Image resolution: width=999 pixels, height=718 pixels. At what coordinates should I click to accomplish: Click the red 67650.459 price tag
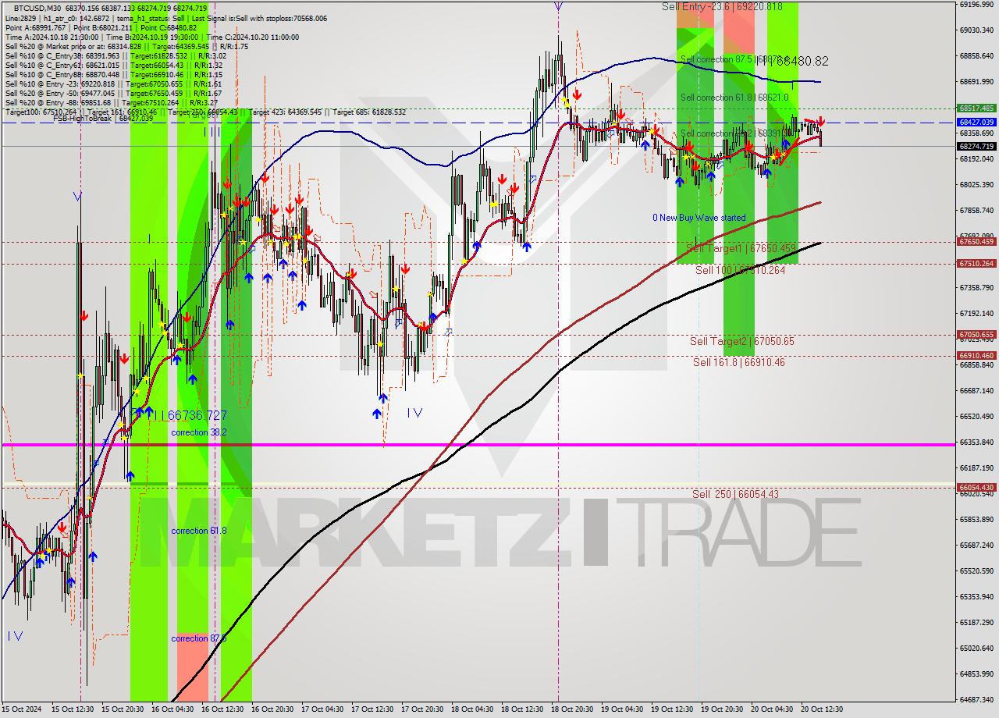click(976, 242)
